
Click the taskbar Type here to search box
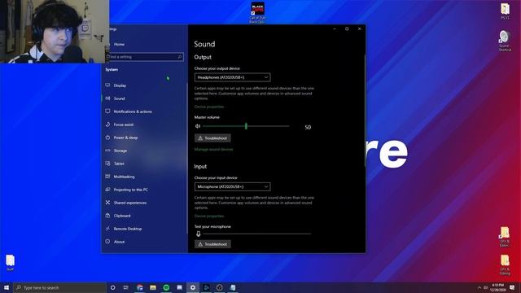59,287
